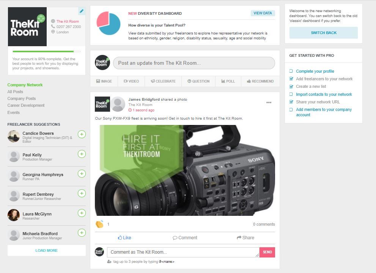Toggle the Share your network URL checkbox
376x273 pixels.
(x=291, y=102)
